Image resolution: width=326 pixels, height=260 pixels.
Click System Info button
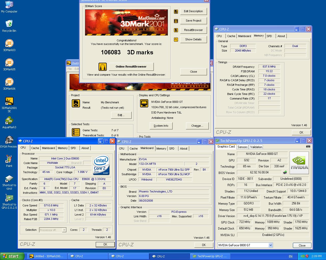click(161, 126)
